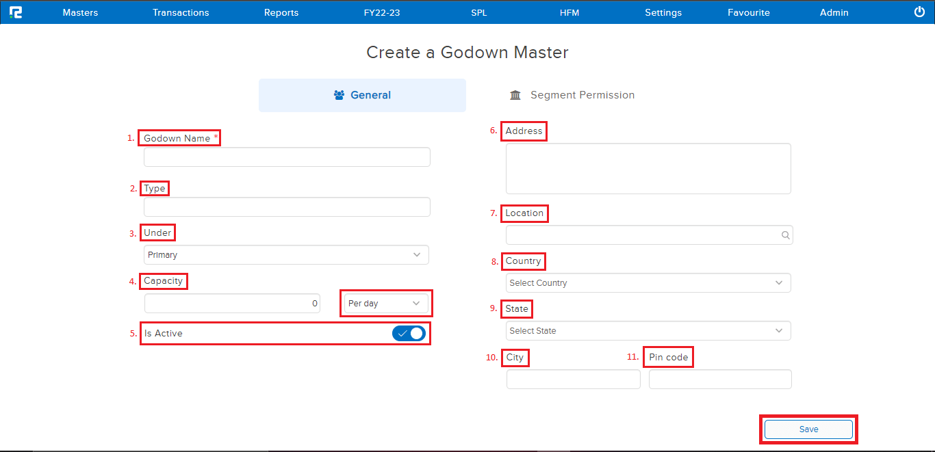The width and height of the screenshot is (935, 452).
Task: Click the app logo icon in top-left
Action: coord(16,12)
